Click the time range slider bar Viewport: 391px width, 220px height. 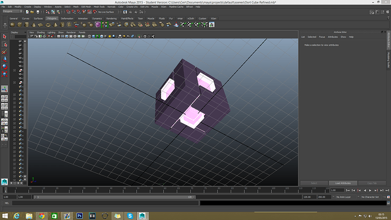(x=114, y=197)
